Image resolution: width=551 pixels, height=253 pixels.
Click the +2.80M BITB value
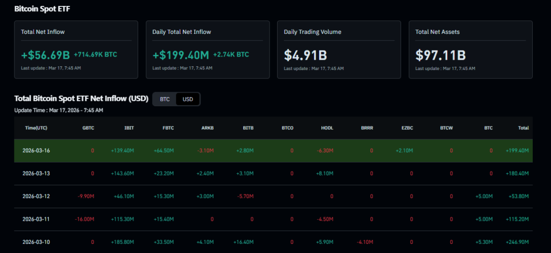coord(244,150)
